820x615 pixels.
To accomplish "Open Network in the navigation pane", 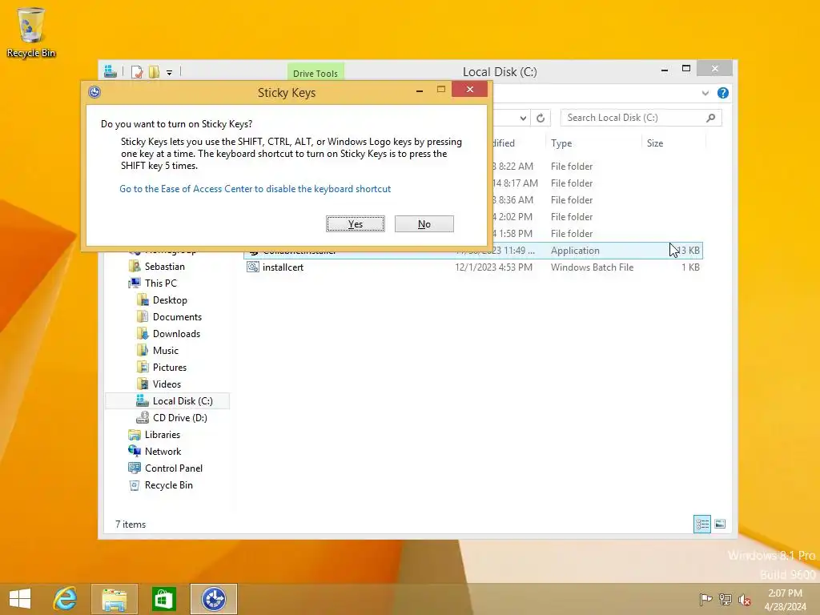I will (x=163, y=452).
